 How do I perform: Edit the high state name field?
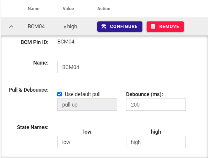(x=156, y=142)
